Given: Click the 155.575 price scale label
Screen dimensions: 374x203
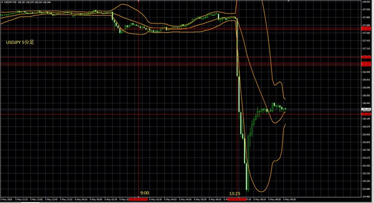Looking at the screenshot, I should click(366, 158).
